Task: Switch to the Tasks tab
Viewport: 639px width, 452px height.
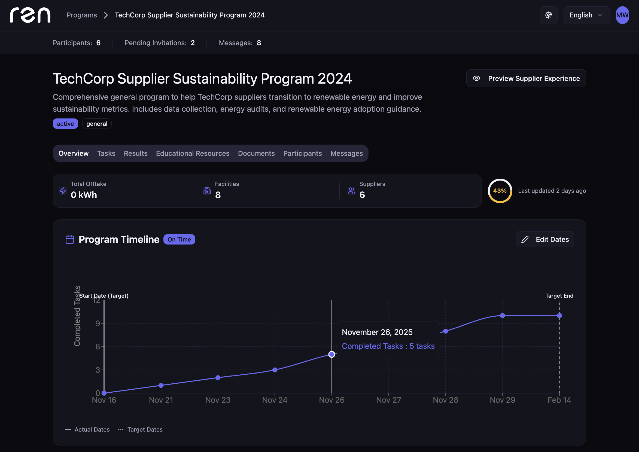Action: 106,153
